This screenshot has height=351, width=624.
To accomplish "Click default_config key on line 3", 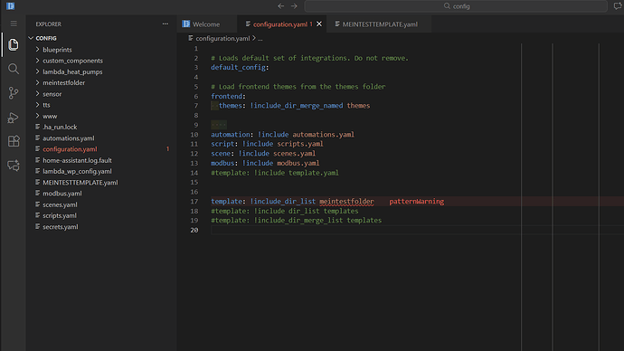I will tap(238, 67).
